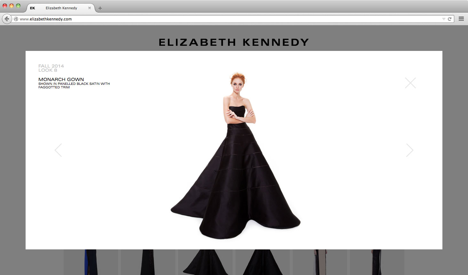Screen dimensions: 468x275
Task: Select the fifth thumbnail with beige paneled dress
Action: [x=320, y=262]
